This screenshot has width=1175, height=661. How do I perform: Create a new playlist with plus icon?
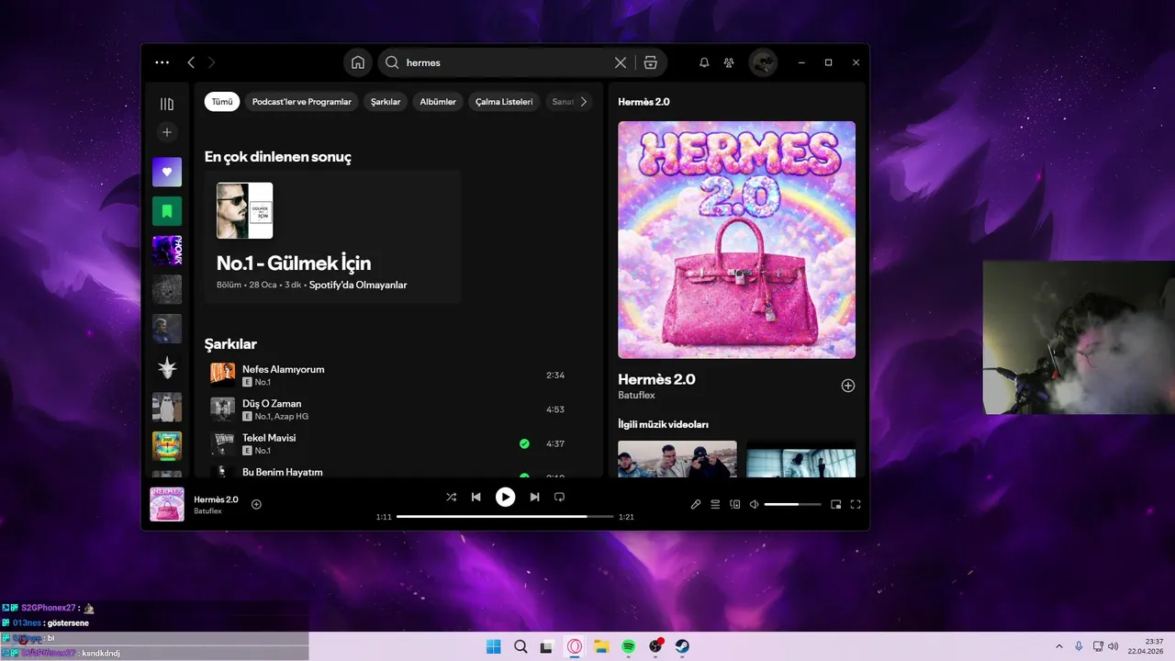coord(167,132)
